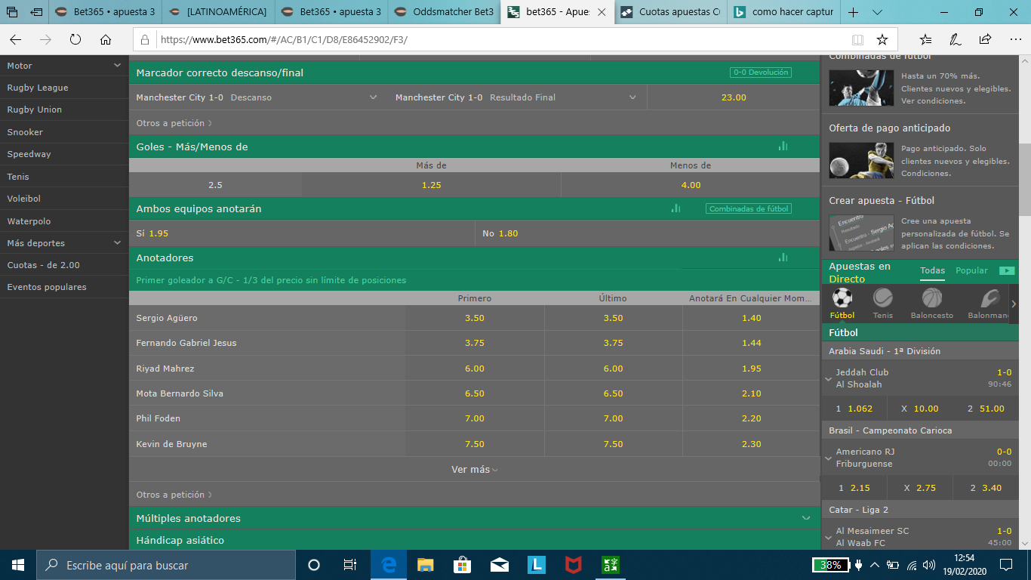Add page to favorites star

882,39
